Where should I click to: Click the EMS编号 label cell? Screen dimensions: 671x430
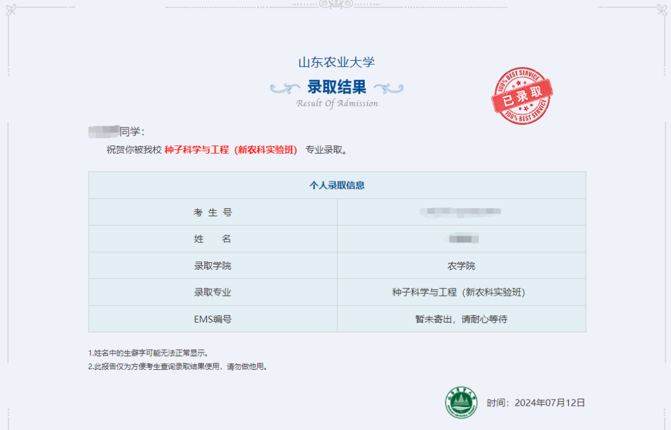point(212,319)
